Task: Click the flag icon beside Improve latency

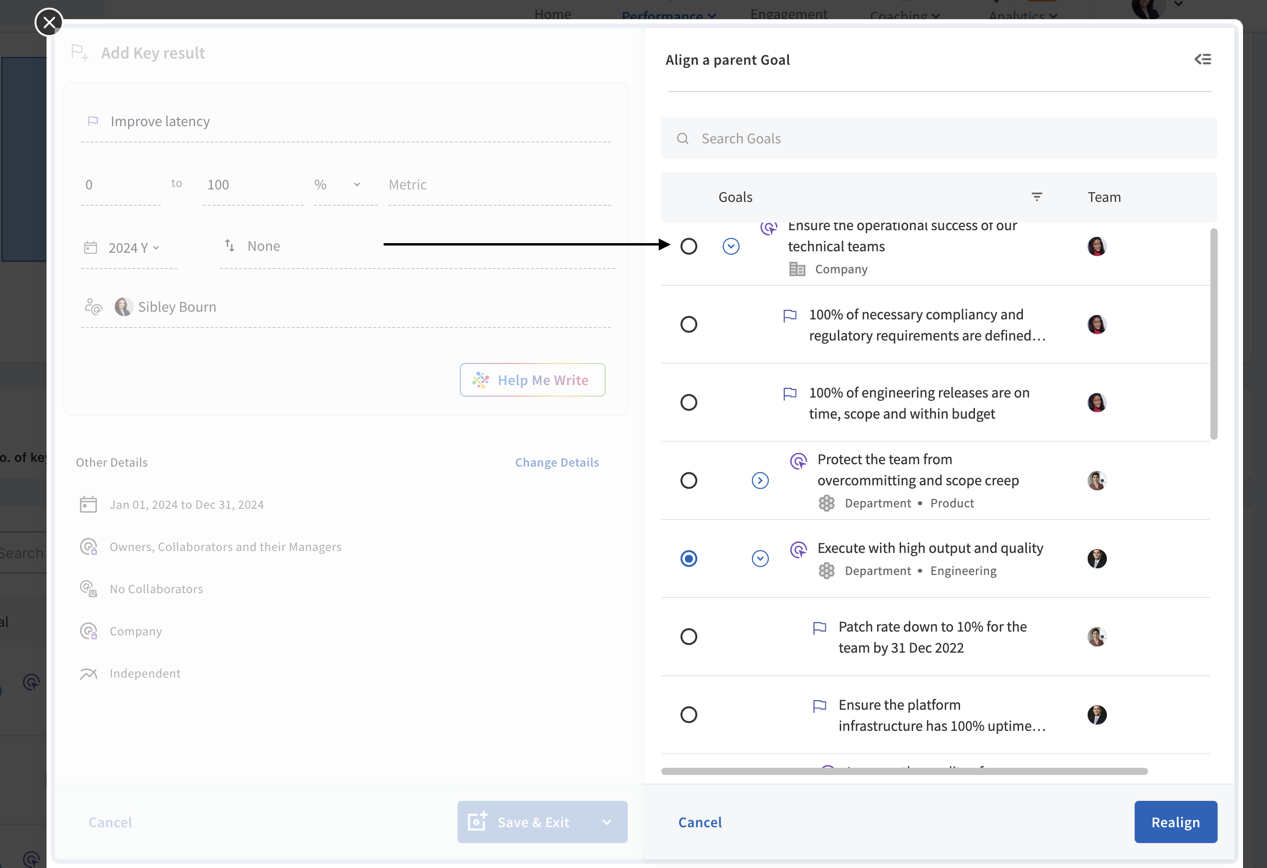Action: tap(93, 121)
